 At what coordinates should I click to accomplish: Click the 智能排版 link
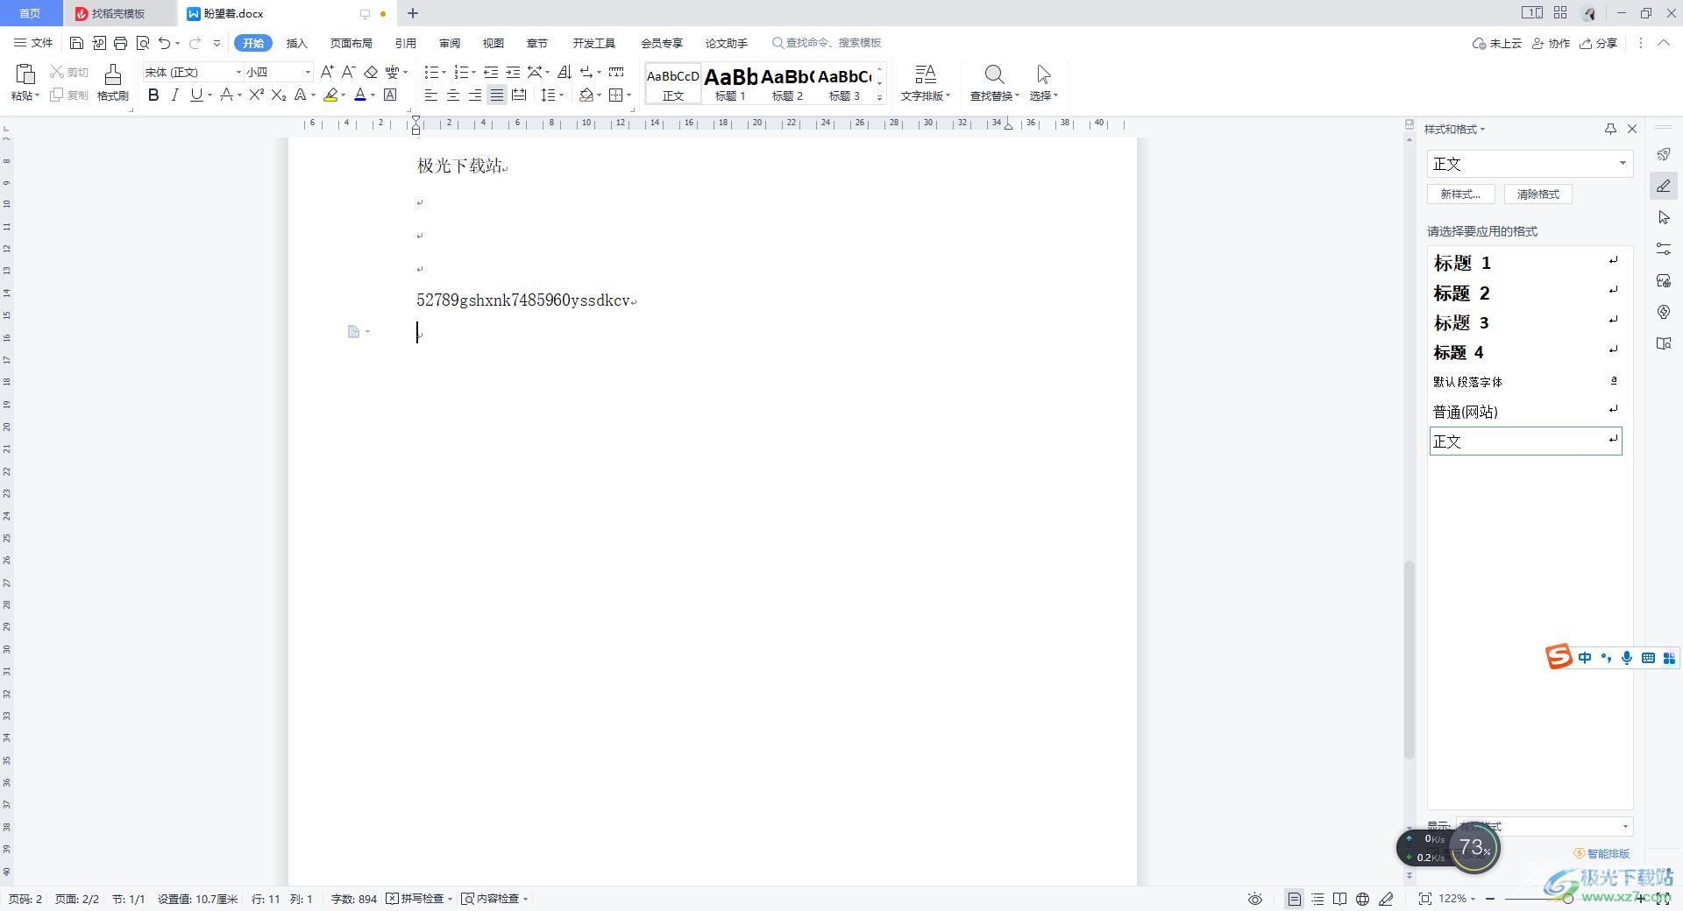tap(1601, 853)
